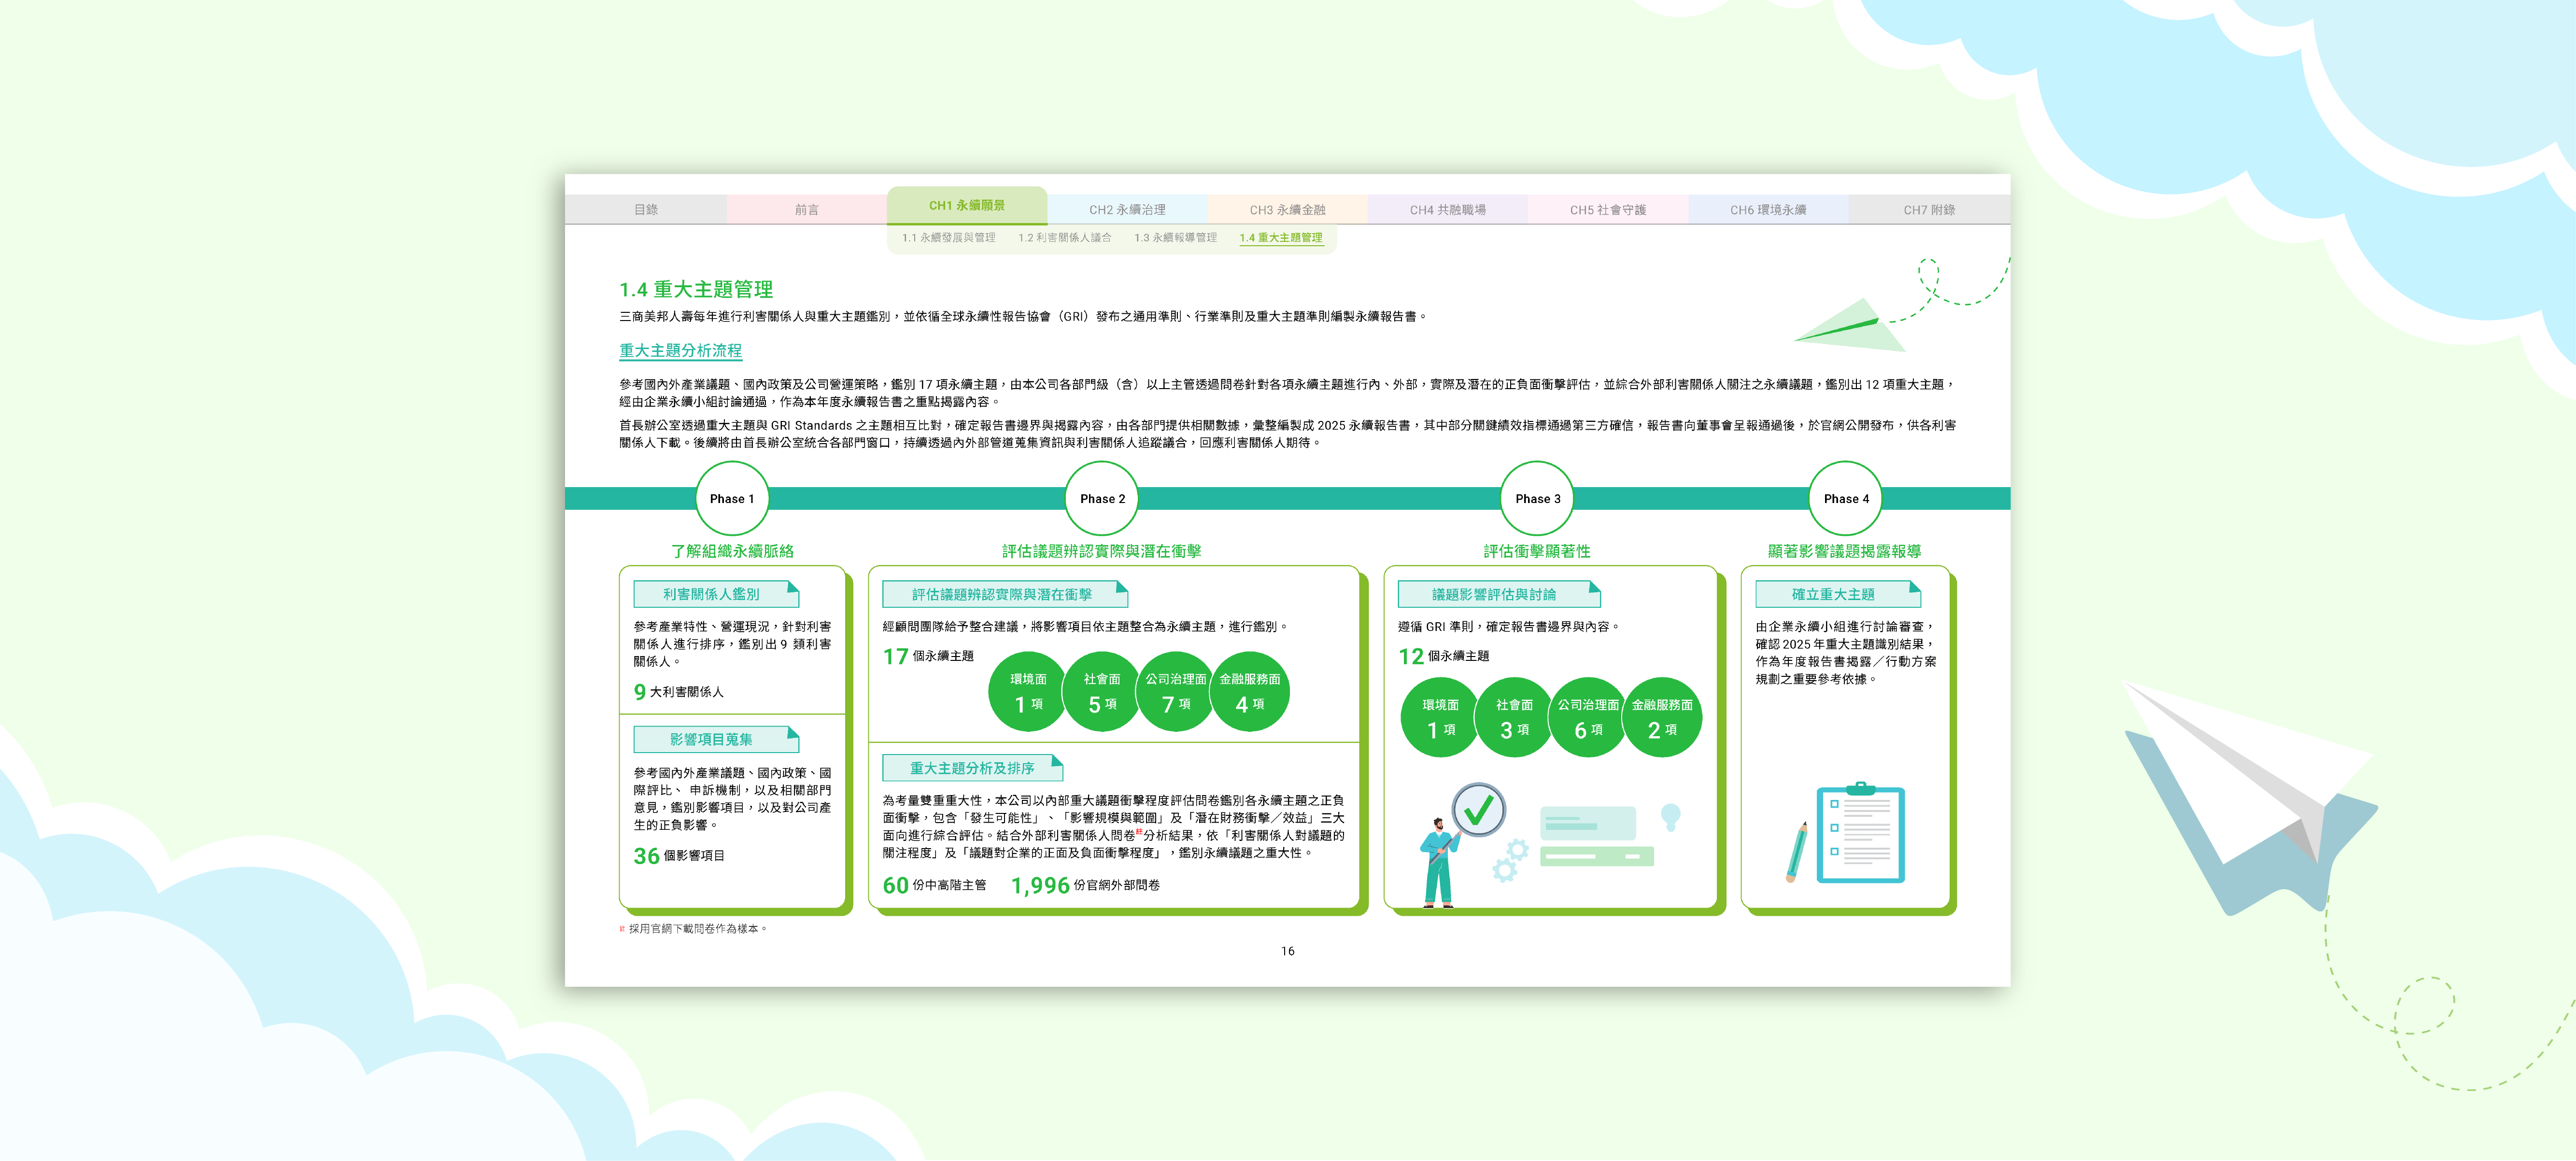Click the 議題影響評估與討論 label tag
Image resolution: width=2576 pixels, height=1161 pixels.
(x=1499, y=594)
